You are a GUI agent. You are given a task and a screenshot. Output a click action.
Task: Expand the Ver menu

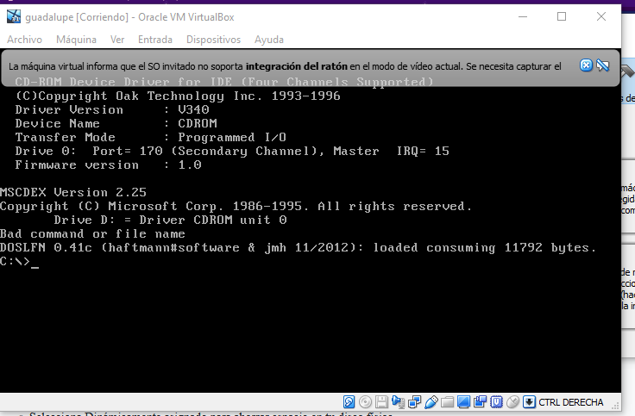click(x=117, y=40)
